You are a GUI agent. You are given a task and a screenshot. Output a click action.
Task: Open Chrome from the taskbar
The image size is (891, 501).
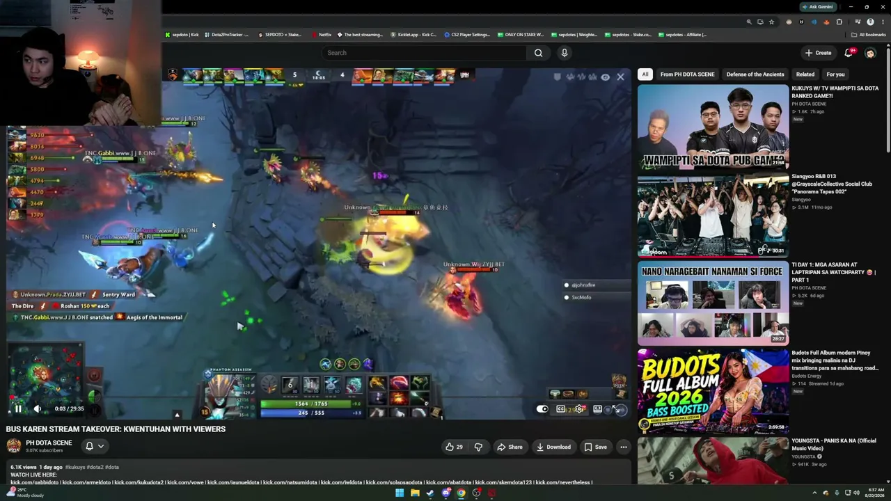pos(461,493)
